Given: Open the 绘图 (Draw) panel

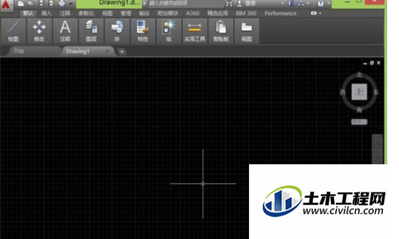Looking at the screenshot, I should tap(14, 31).
